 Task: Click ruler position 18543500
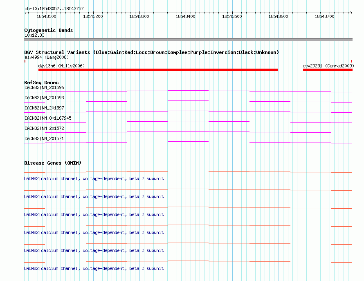point(232,16)
